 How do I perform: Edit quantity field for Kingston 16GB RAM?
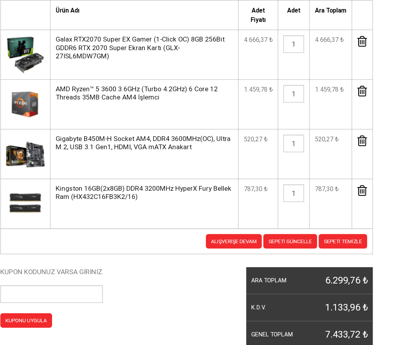pos(294,193)
